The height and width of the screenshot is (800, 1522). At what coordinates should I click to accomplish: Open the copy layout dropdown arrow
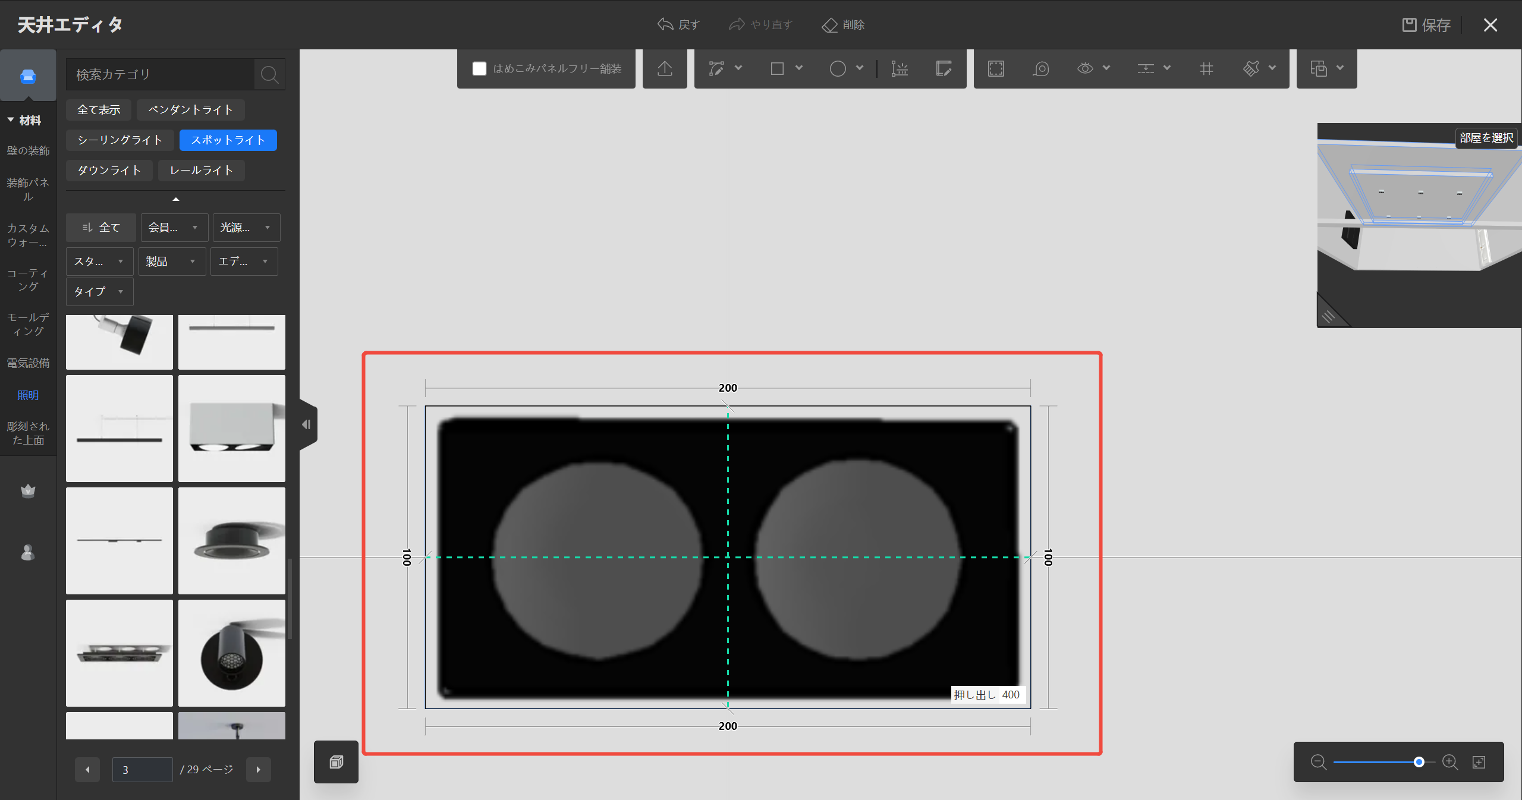click(x=1340, y=68)
